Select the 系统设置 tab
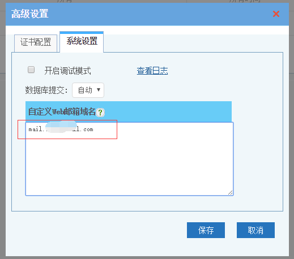Viewport: 294px width, 259px height. click(82, 42)
